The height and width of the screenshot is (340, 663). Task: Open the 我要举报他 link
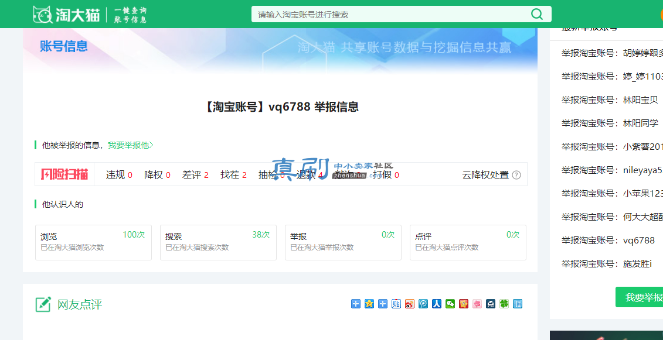click(130, 145)
